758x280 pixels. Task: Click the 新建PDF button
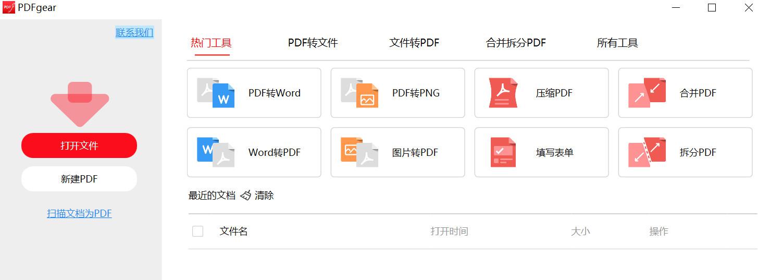coord(79,179)
